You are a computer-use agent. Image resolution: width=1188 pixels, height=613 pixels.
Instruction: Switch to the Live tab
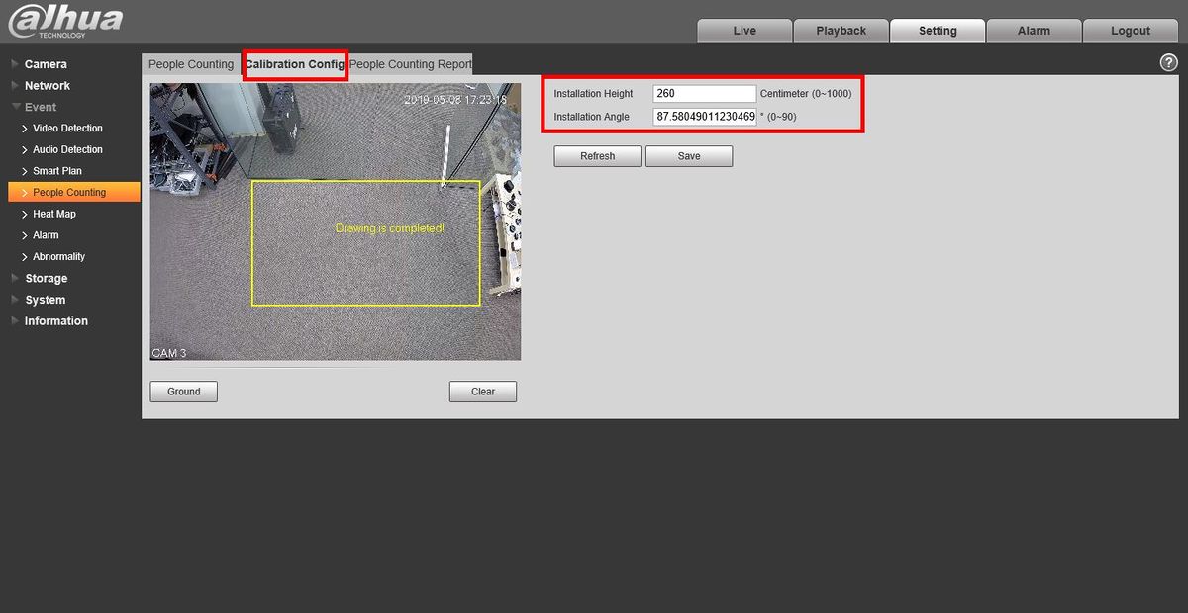[744, 31]
